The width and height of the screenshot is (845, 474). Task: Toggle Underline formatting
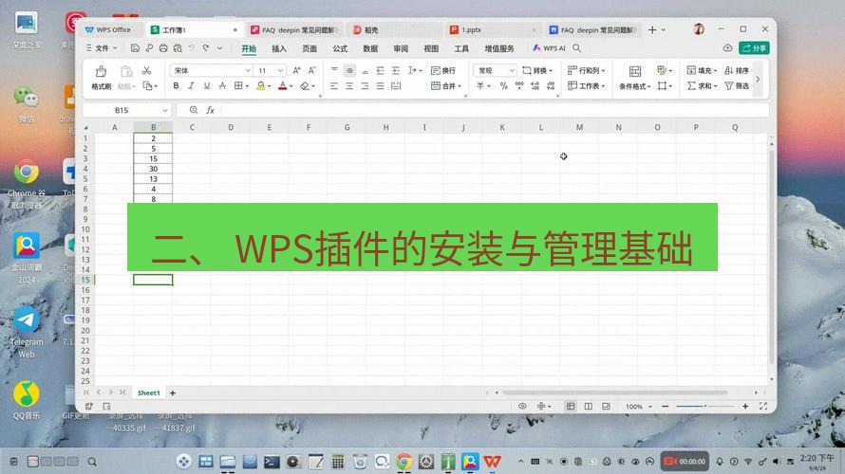point(206,86)
